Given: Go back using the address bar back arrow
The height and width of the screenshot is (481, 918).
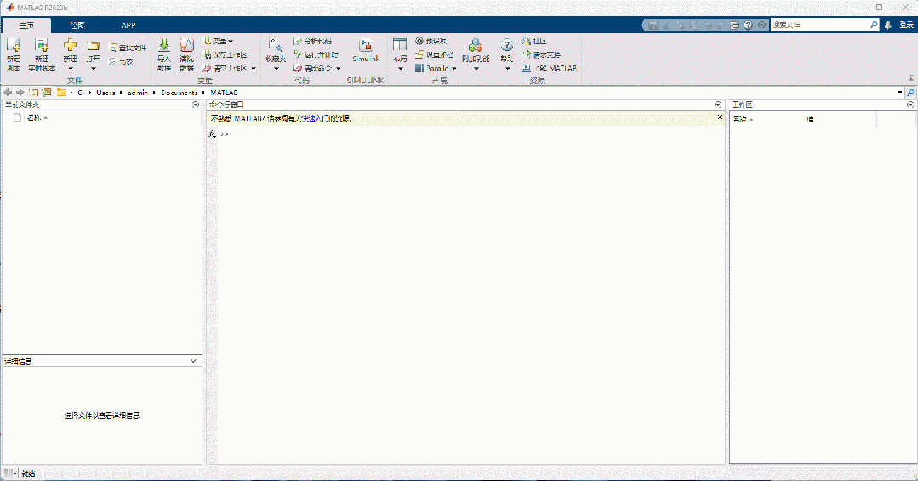Looking at the screenshot, I should click(x=8, y=93).
